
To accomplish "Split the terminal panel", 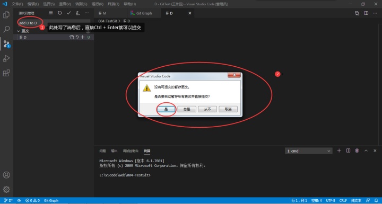I will point(348,150).
